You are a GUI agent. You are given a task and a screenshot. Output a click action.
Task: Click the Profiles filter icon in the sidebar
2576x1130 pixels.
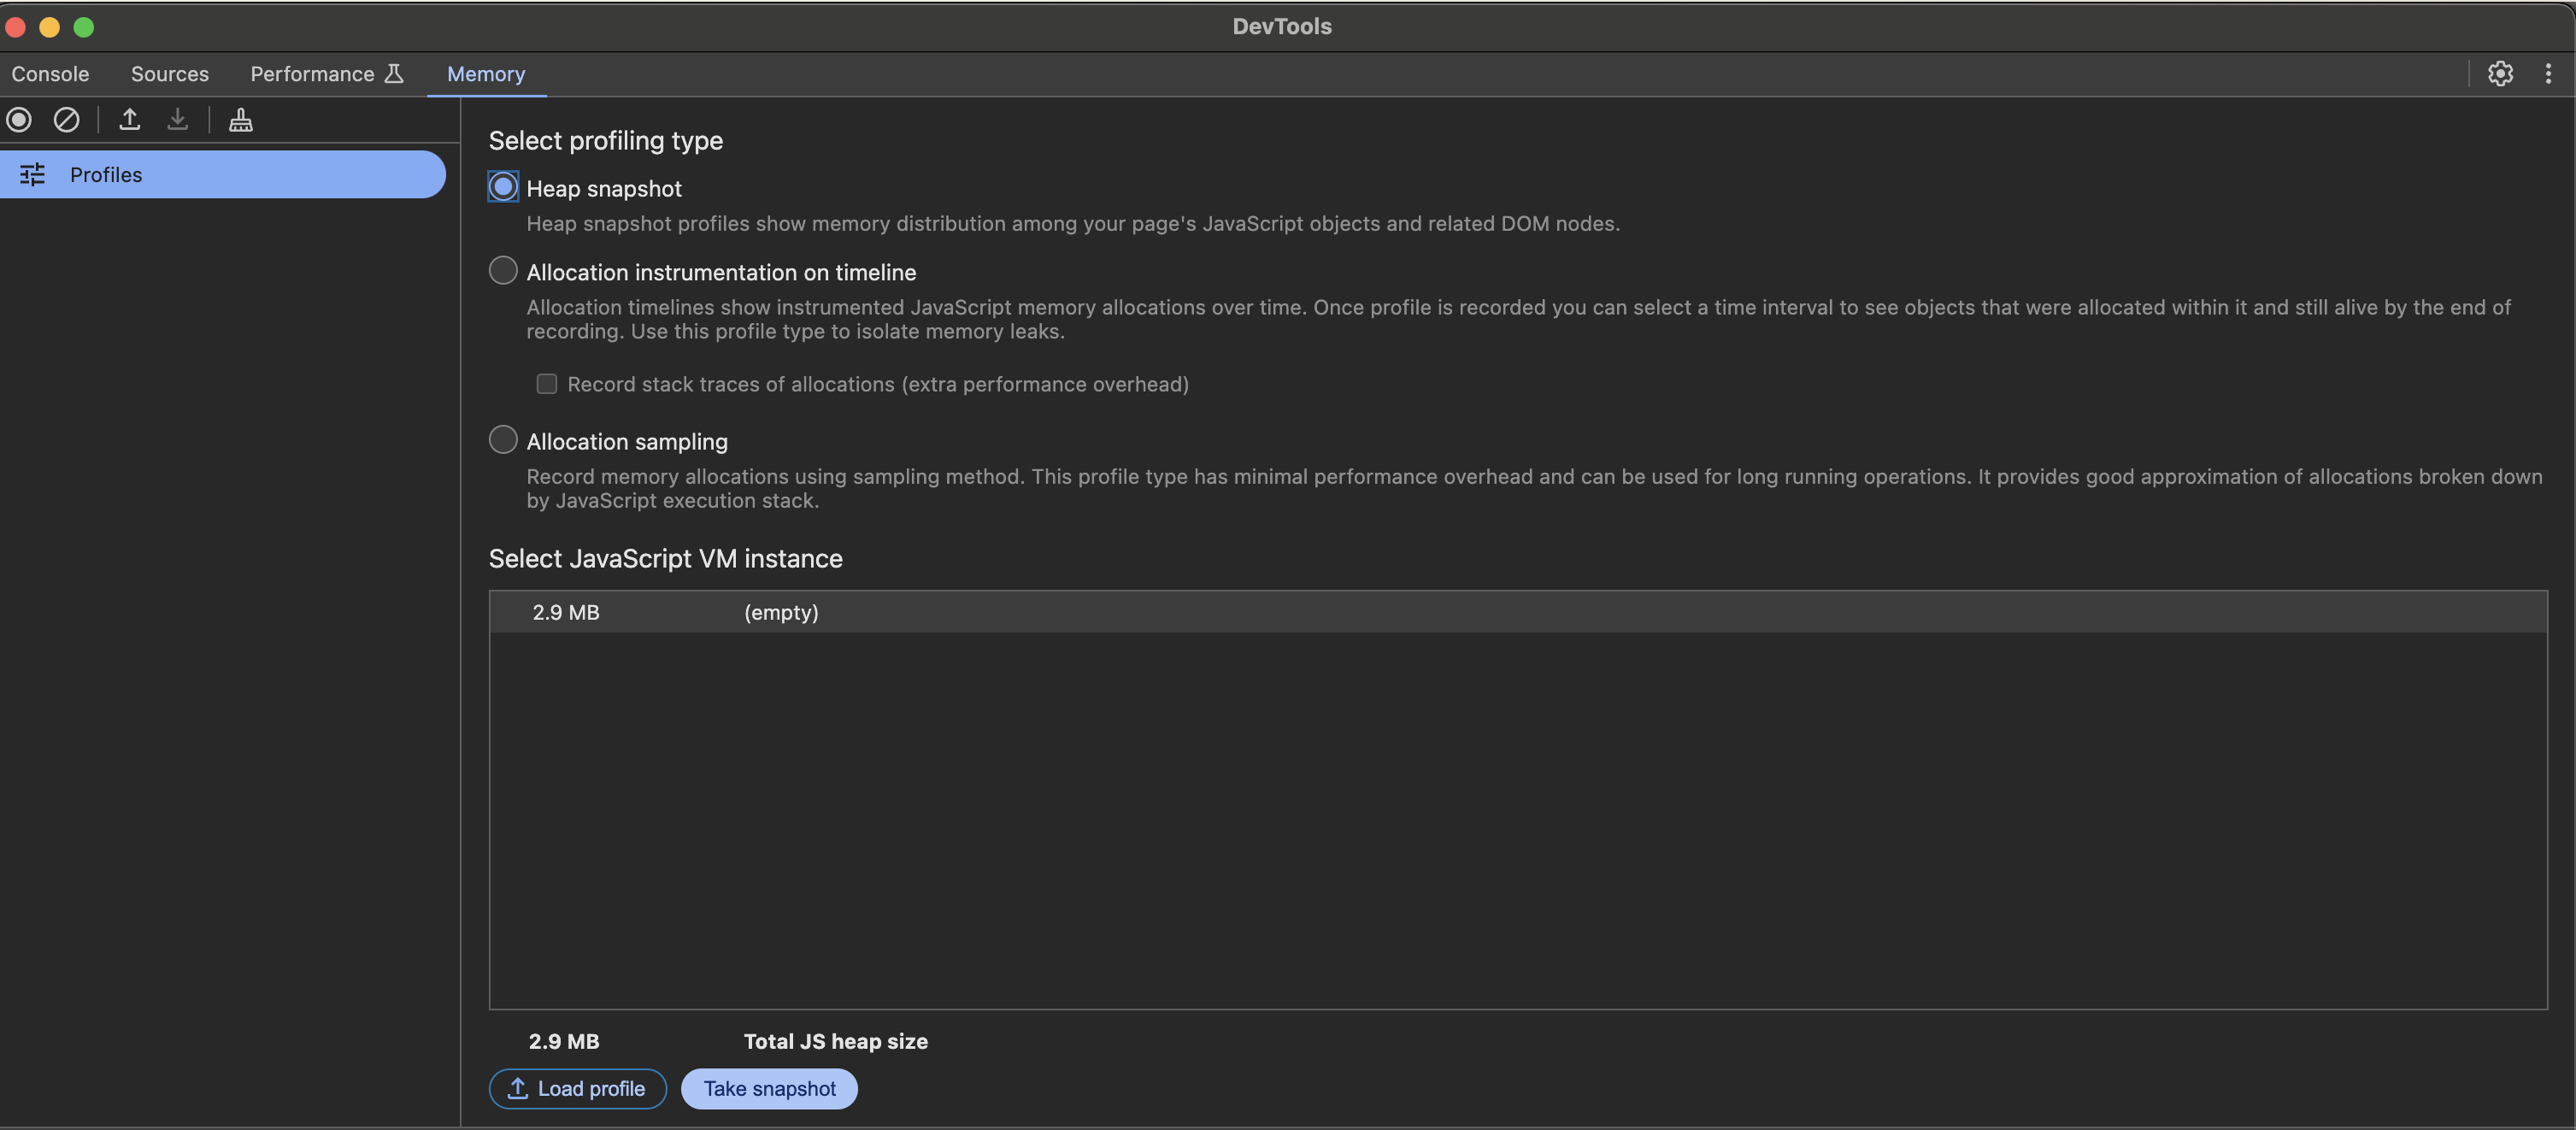31,174
